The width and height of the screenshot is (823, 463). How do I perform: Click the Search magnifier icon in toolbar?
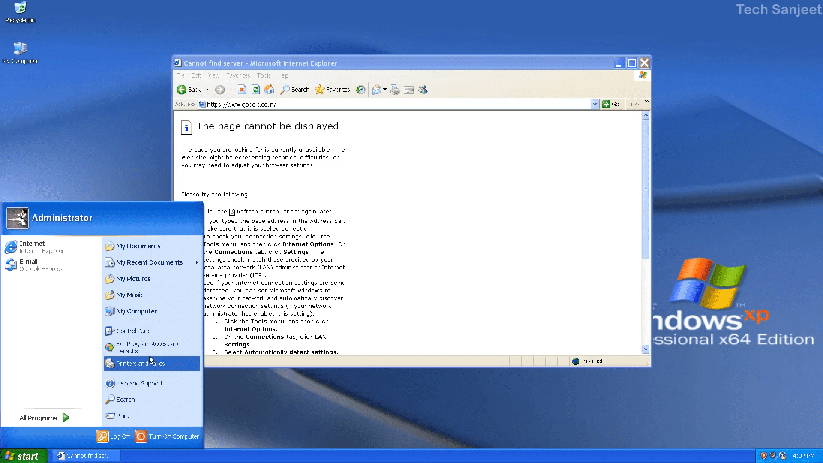(285, 90)
